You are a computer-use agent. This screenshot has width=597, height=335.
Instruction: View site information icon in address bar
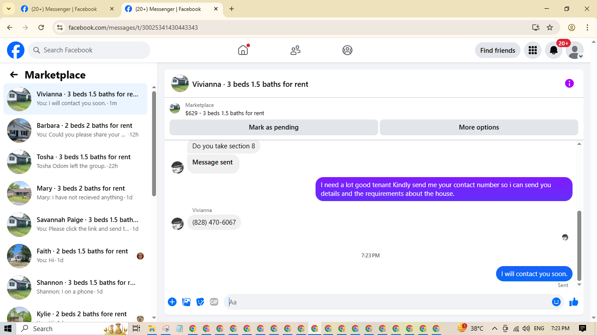(x=60, y=27)
